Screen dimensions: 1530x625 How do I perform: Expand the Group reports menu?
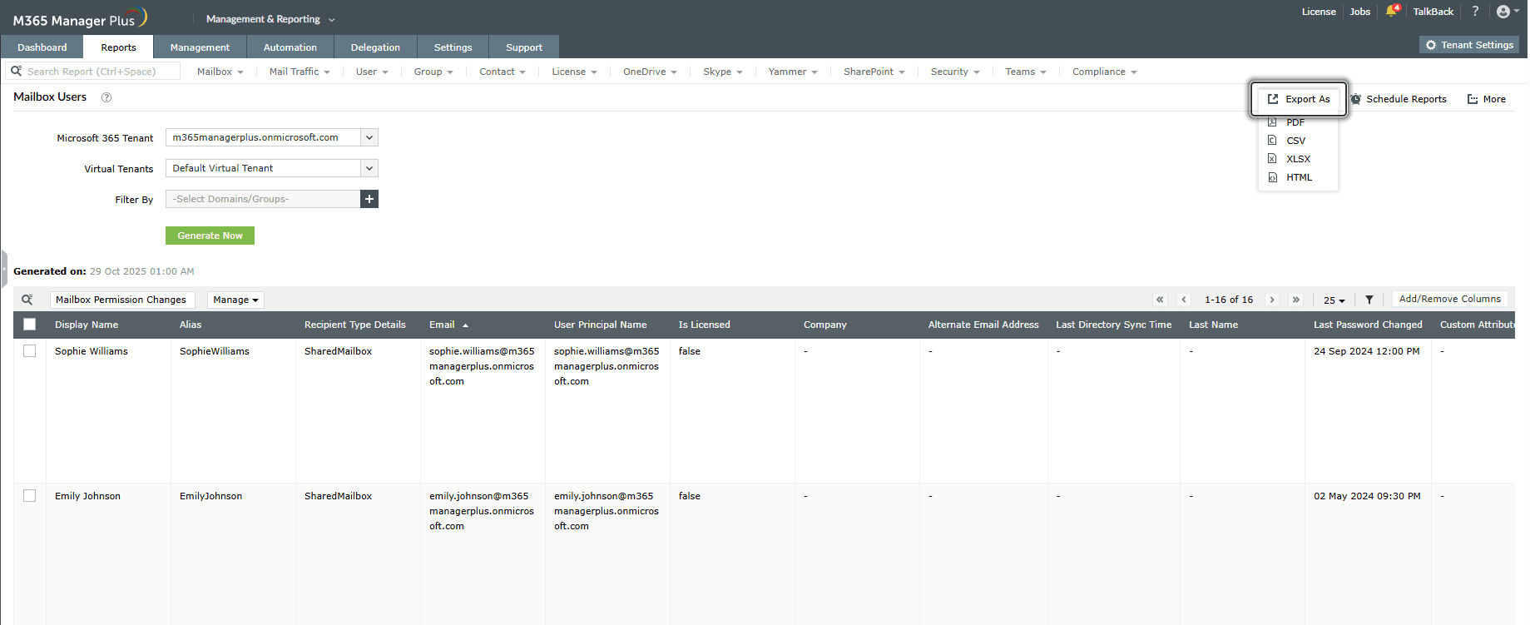tap(433, 72)
